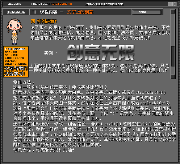Click the dark scrollbar thumb

point(173,56)
